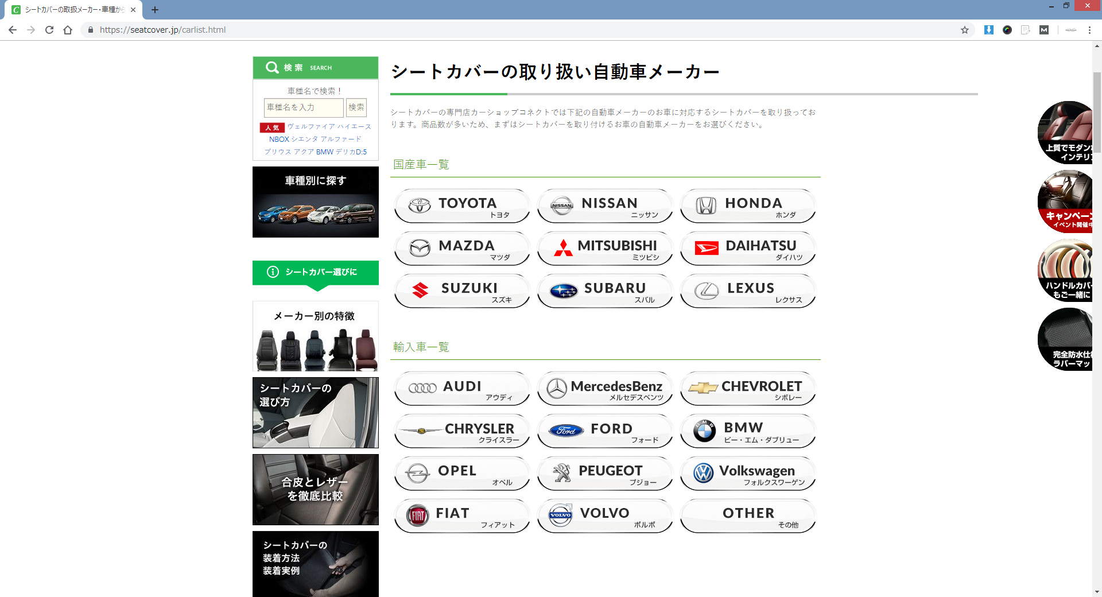
Task: Open the MITSUBISHI manufacturer button
Action: pyautogui.click(x=605, y=249)
